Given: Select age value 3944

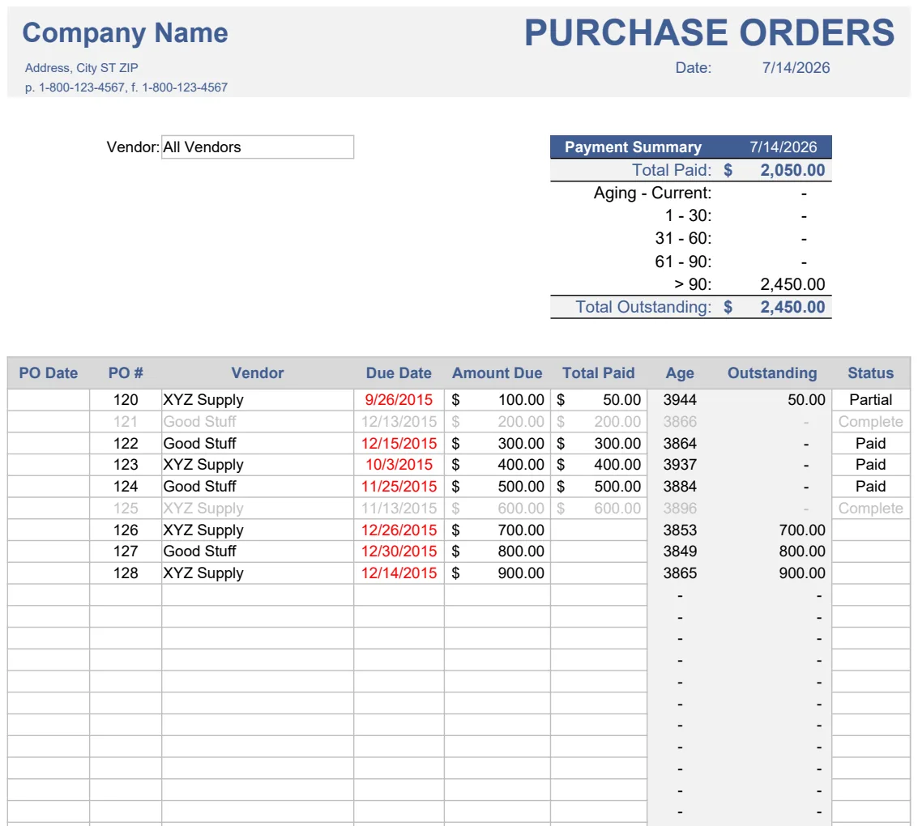Looking at the screenshot, I should 680,400.
